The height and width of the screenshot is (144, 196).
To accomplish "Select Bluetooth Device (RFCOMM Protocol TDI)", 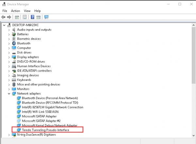I will point(50,103).
